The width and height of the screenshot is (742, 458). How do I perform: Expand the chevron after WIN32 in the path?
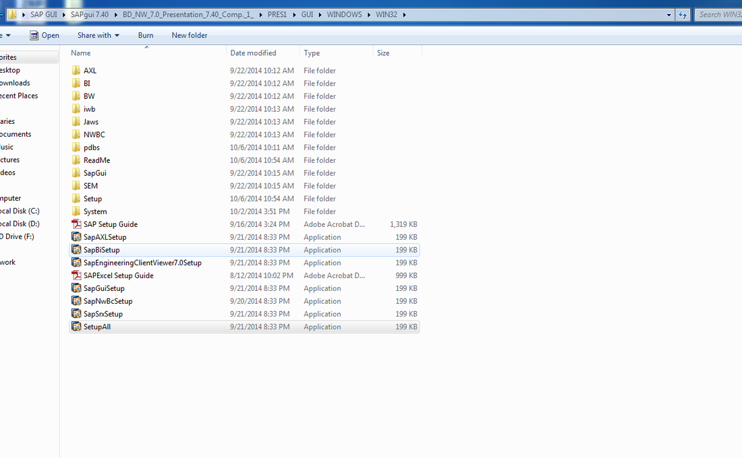(404, 15)
